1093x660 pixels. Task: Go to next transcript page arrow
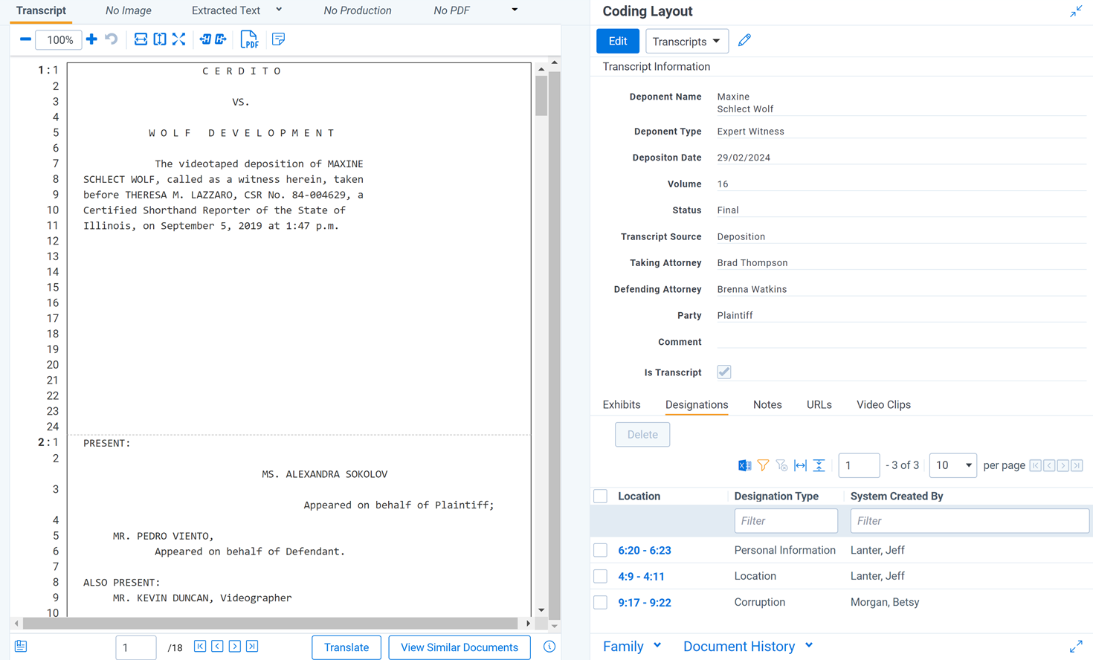click(235, 647)
